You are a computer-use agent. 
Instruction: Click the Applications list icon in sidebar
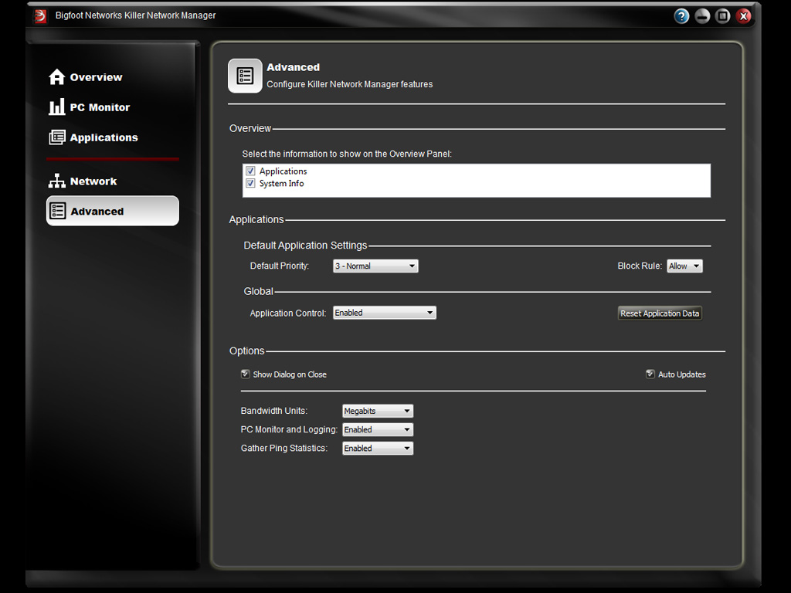pyautogui.click(x=57, y=137)
